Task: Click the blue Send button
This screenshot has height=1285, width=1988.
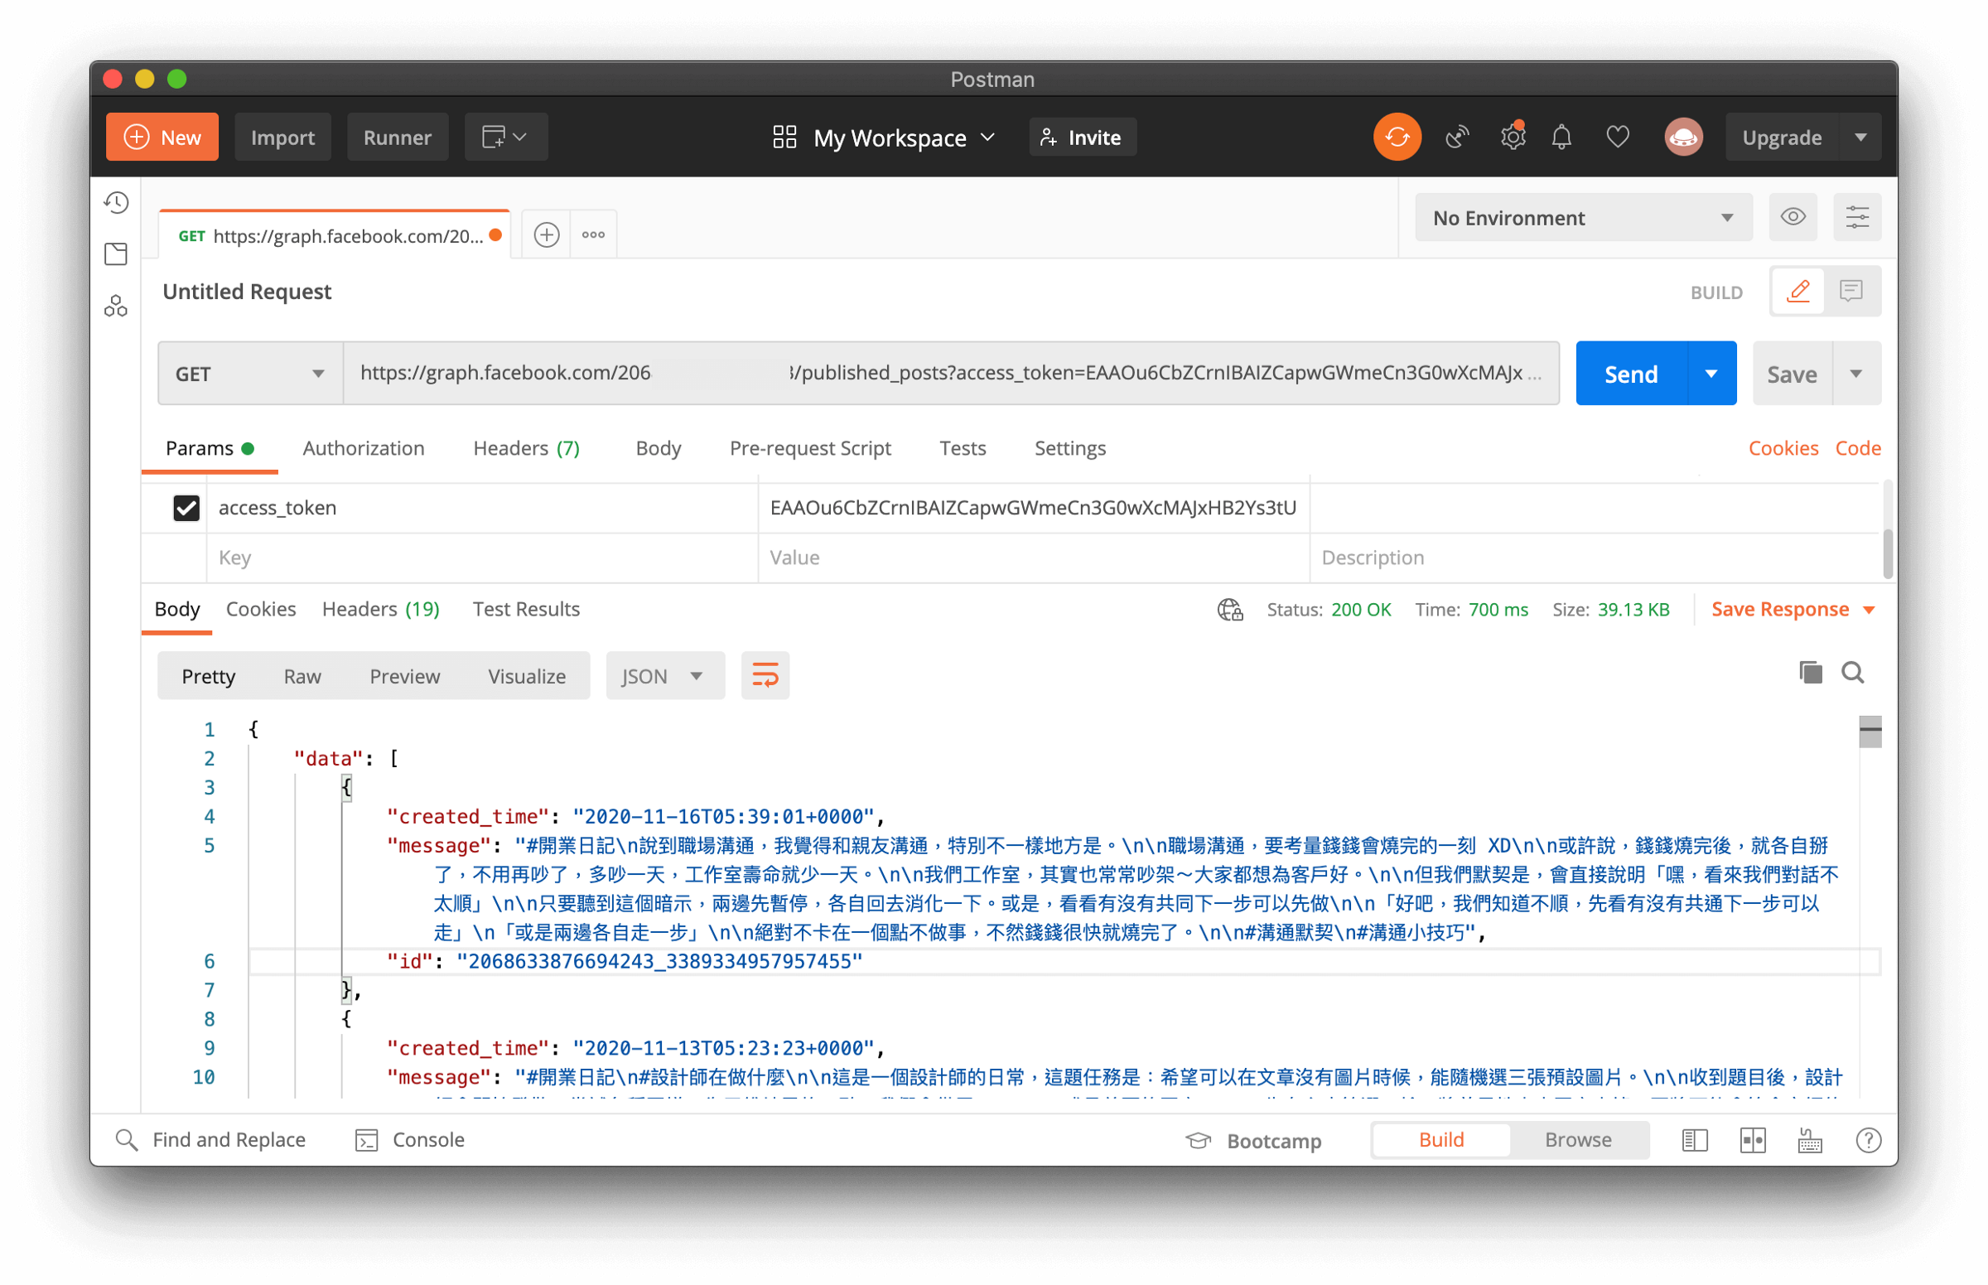Action: (1630, 374)
